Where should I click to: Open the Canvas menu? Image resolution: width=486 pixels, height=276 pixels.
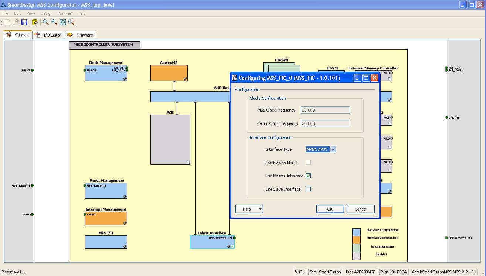tap(65, 13)
